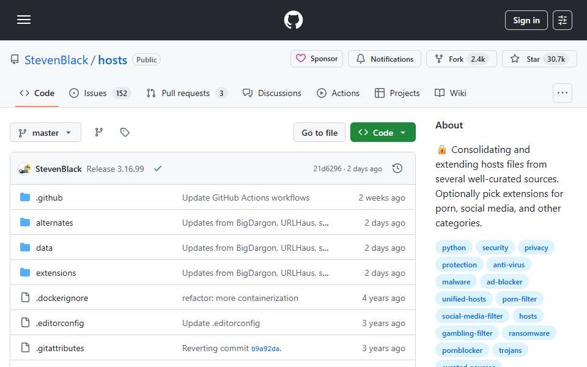The height and width of the screenshot is (367, 587).
Task: Open commit 21d6296
Action: tap(327, 169)
